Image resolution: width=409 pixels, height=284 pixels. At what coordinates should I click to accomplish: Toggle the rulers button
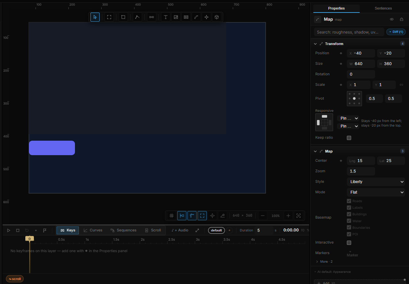tap(192, 216)
